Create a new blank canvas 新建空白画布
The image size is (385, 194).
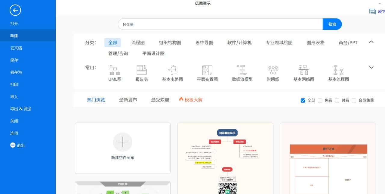tap(122, 148)
